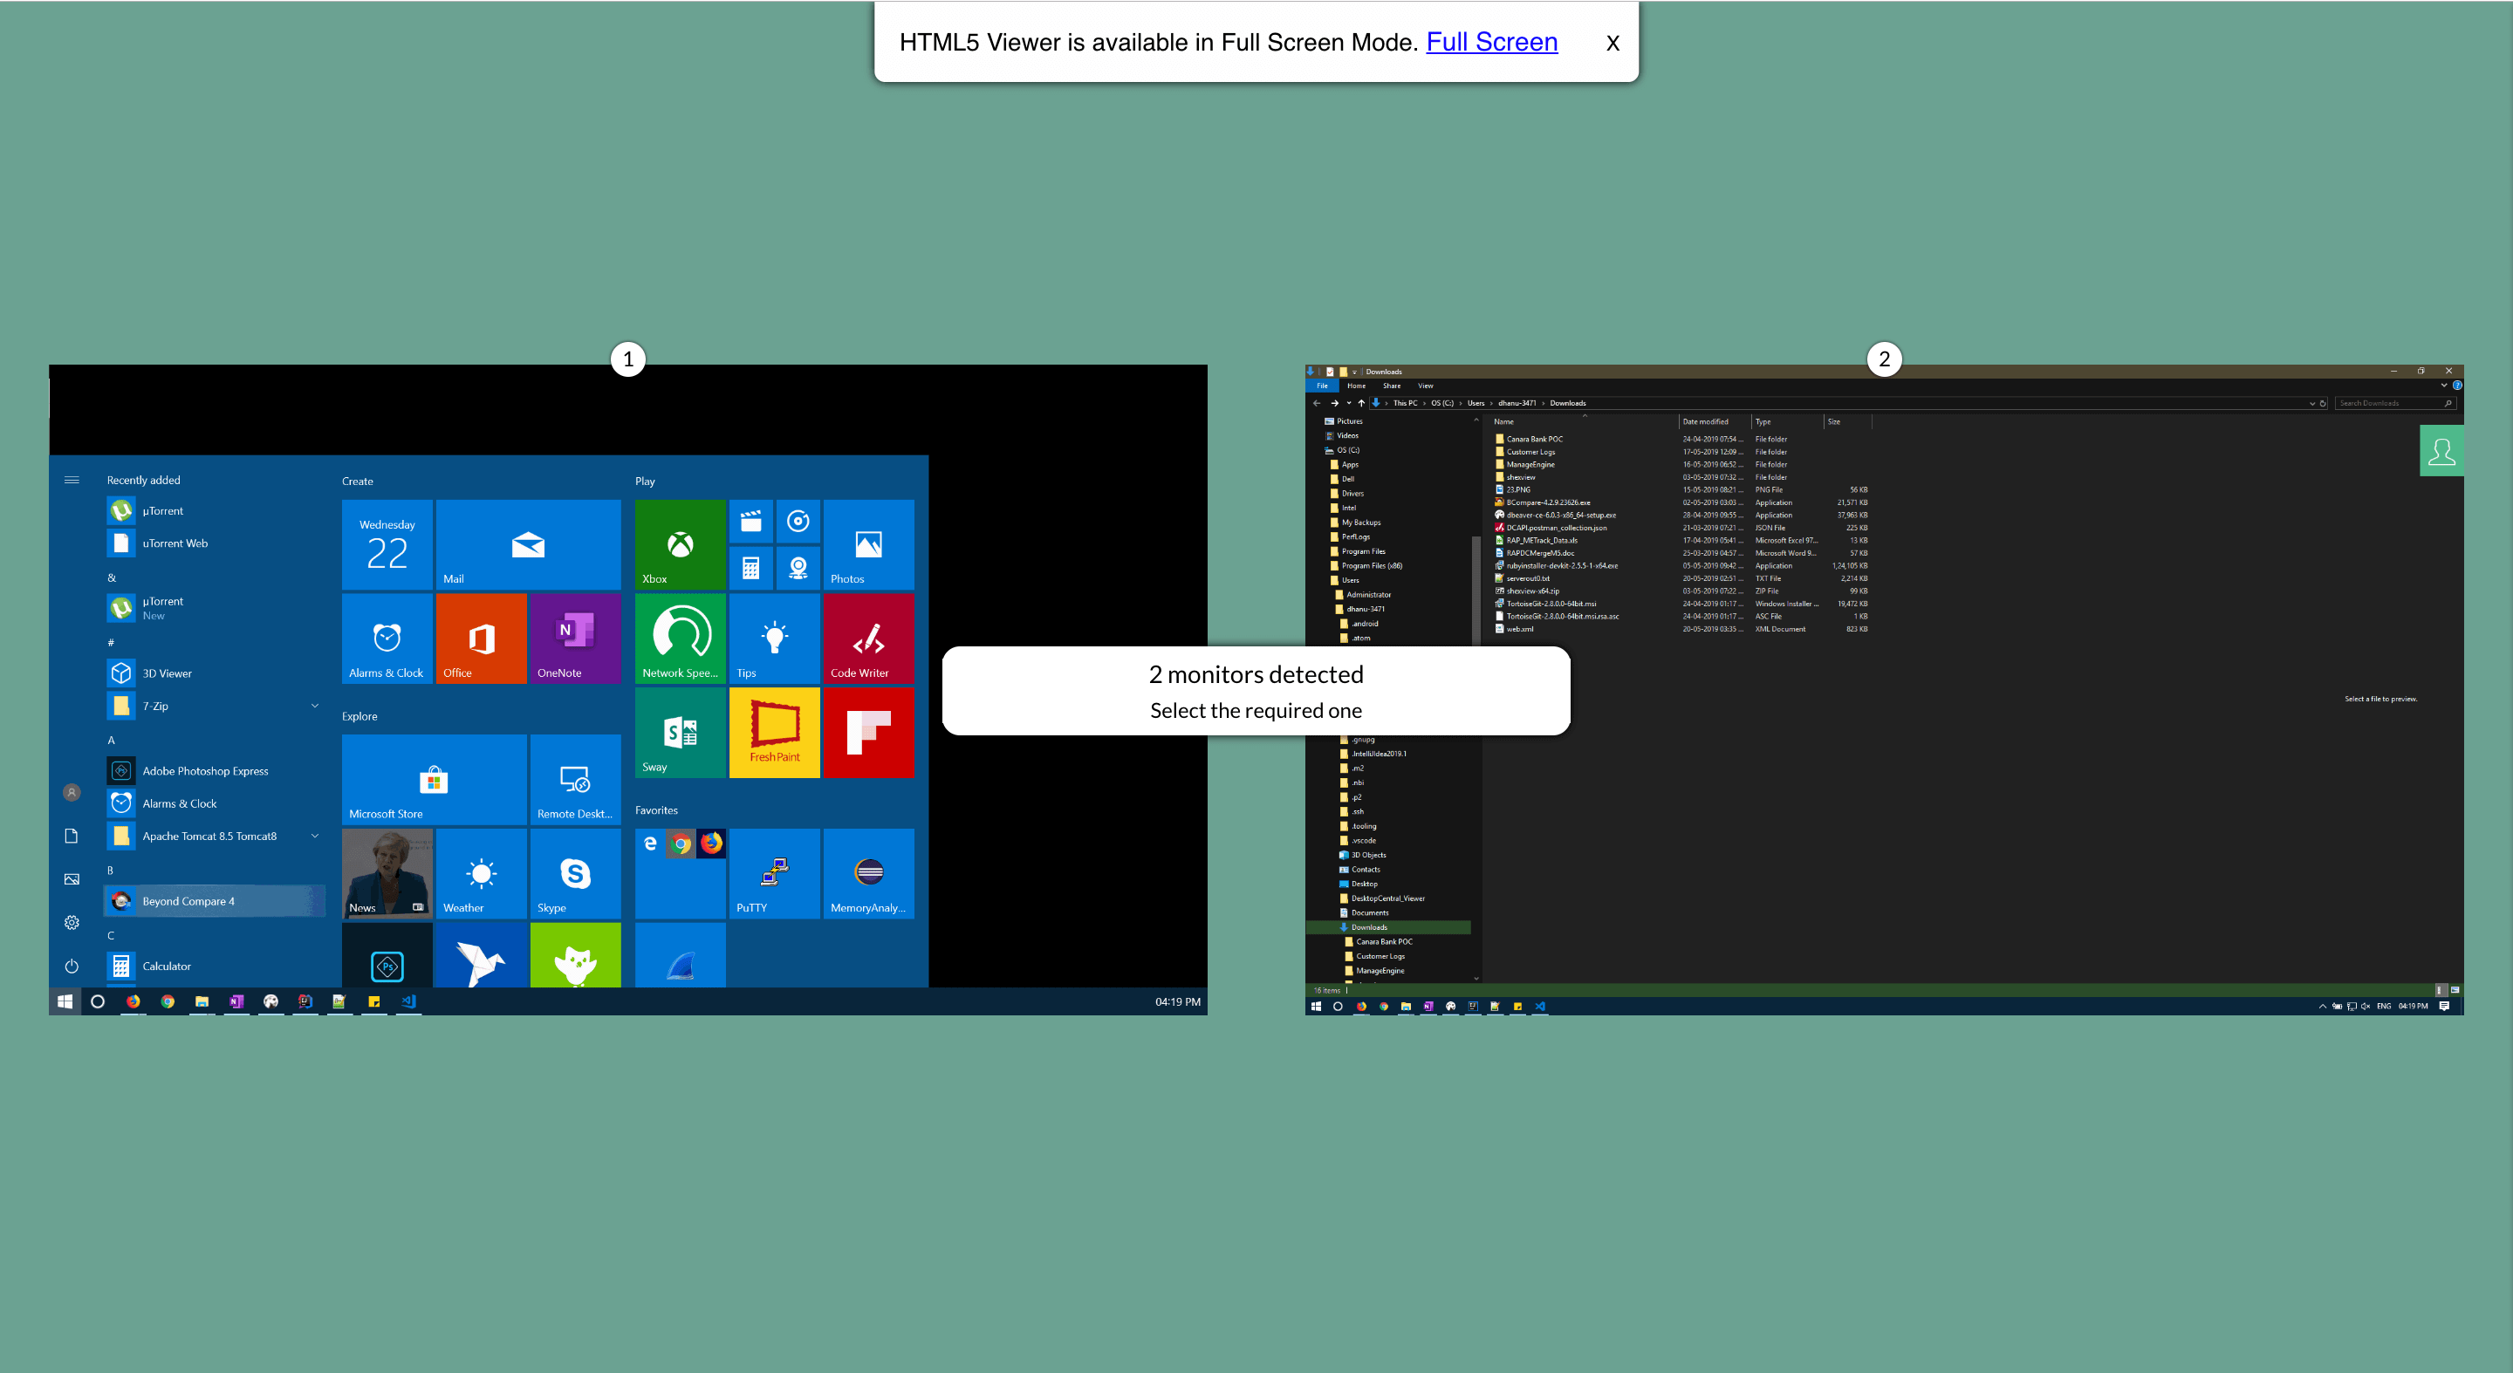
Task: Toggle the Start menu hamburger navigation
Action: pyautogui.click(x=72, y=480)
